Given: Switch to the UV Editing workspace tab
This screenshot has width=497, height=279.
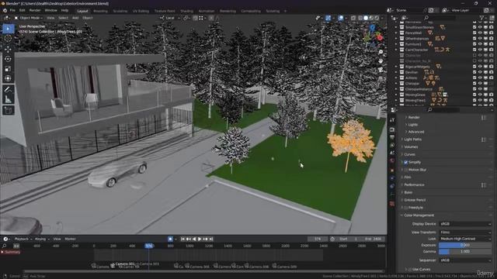Looking at the screenshot, I should (x=141, y=11).
